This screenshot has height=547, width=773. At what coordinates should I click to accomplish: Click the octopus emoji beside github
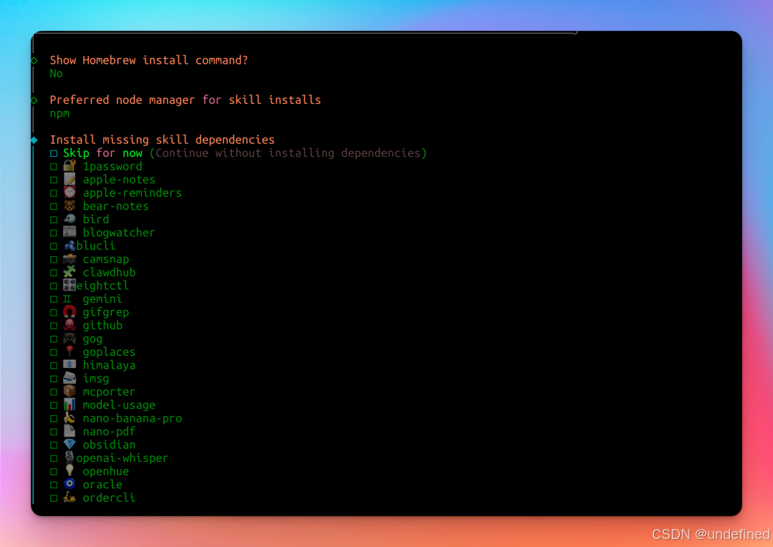[x=69, y=325]
